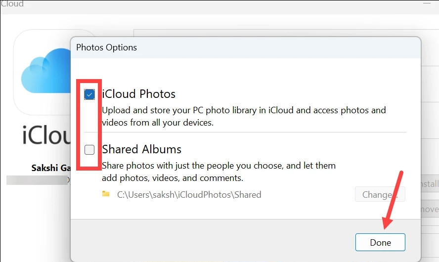Viewport: 439px width, 262px height.
Task: Click the 'Share photos with just the people' description
Action: [219, 172]
